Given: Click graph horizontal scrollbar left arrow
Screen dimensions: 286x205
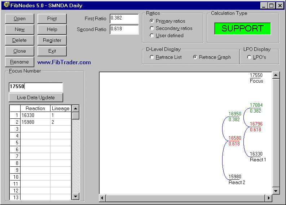Looking at the screenshot, I should coord(103,198).
